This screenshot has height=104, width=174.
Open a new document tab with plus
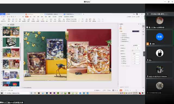[x=83, y=14]
